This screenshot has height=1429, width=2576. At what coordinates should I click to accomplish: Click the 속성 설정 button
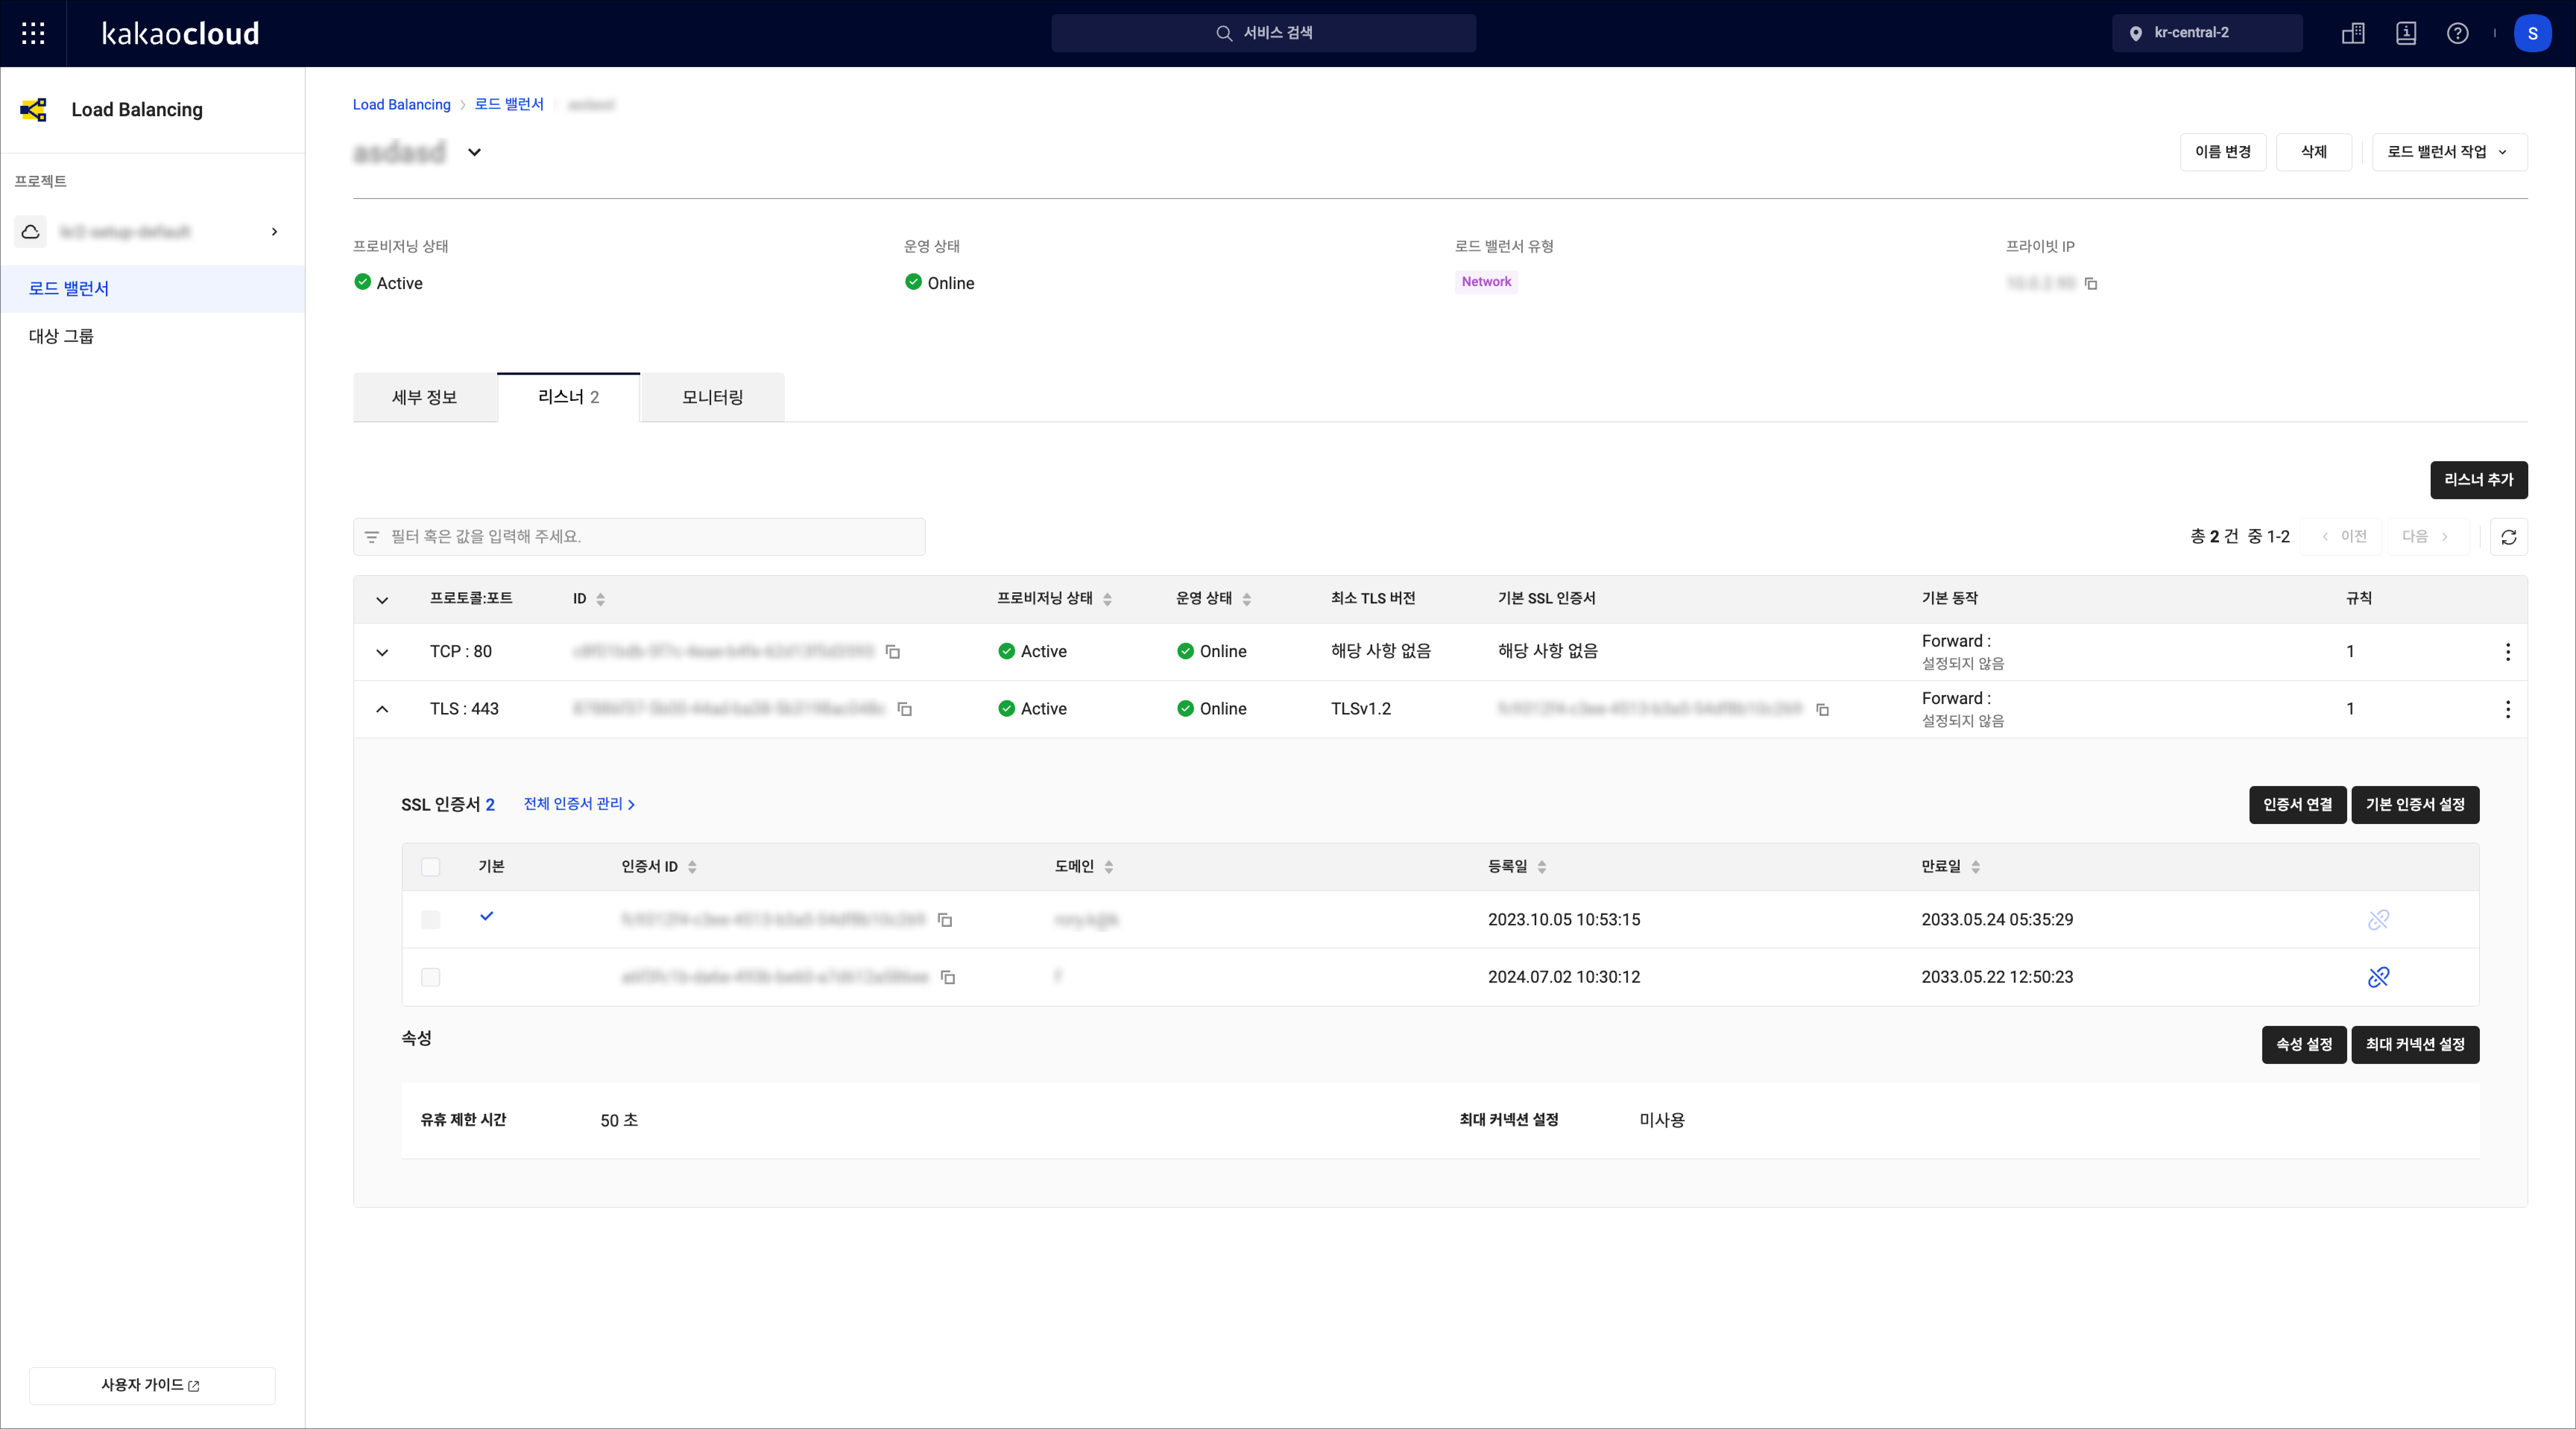[x=2304, y=1044]
